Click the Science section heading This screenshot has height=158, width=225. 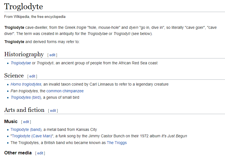pyautogui.click(x=14, y=76)
